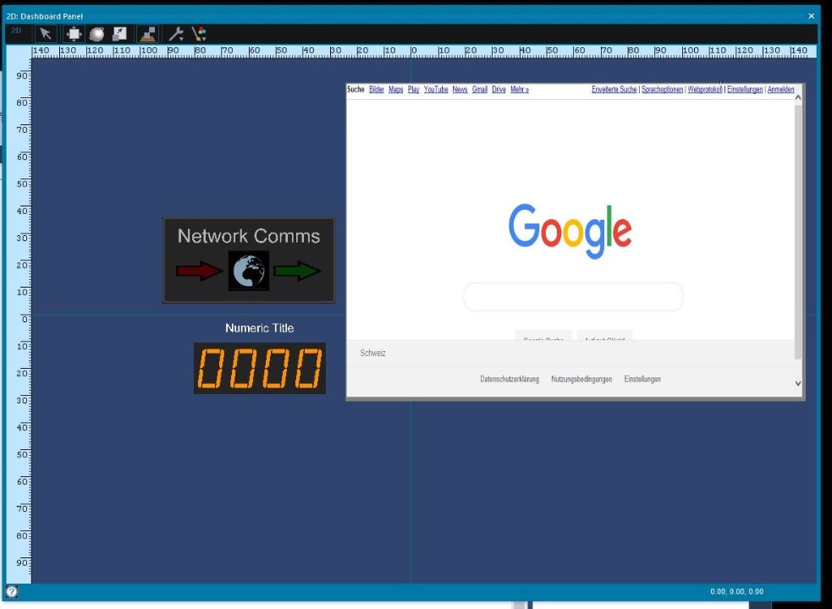
Task: Pick the scale/resize tool icon
Action: click(120, 34)
